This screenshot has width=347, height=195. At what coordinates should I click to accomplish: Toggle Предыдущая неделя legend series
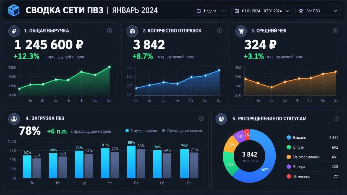pos(182,131)
